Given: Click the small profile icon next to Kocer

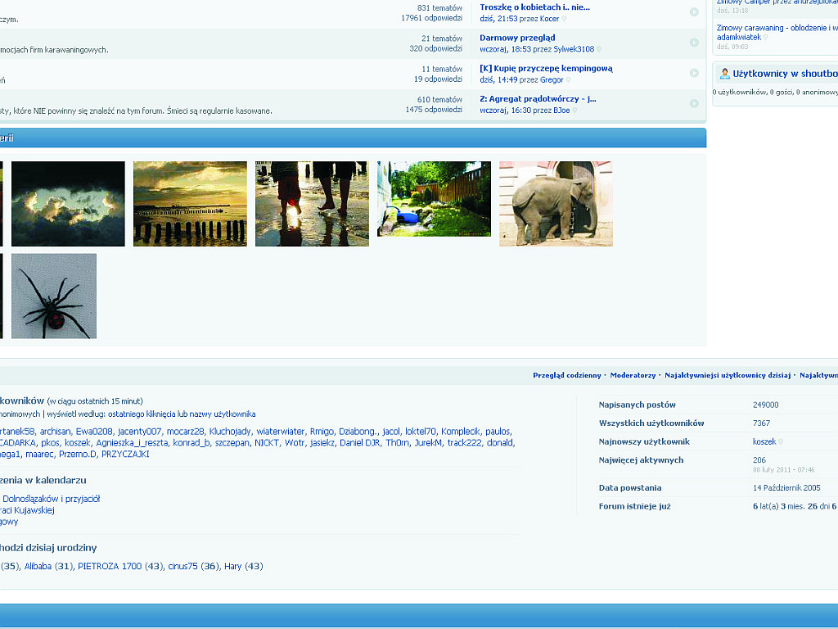Looking at the screenshot, I should tap(564, 19).
